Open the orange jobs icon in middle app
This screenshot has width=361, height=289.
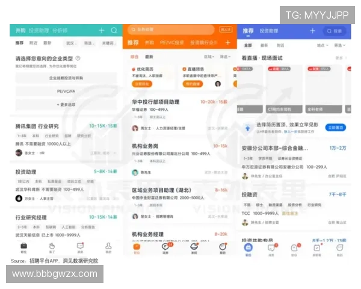coord(137,247)
